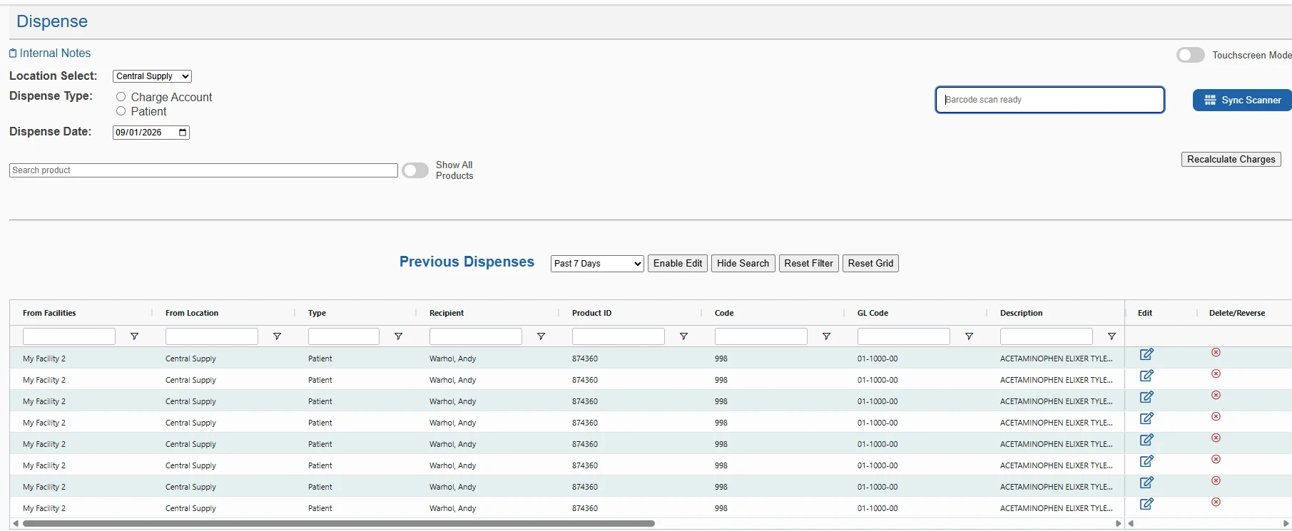Click the Recalculate Charges button
Viewport: 1292px width, 531px height.
pos(1231,160)
